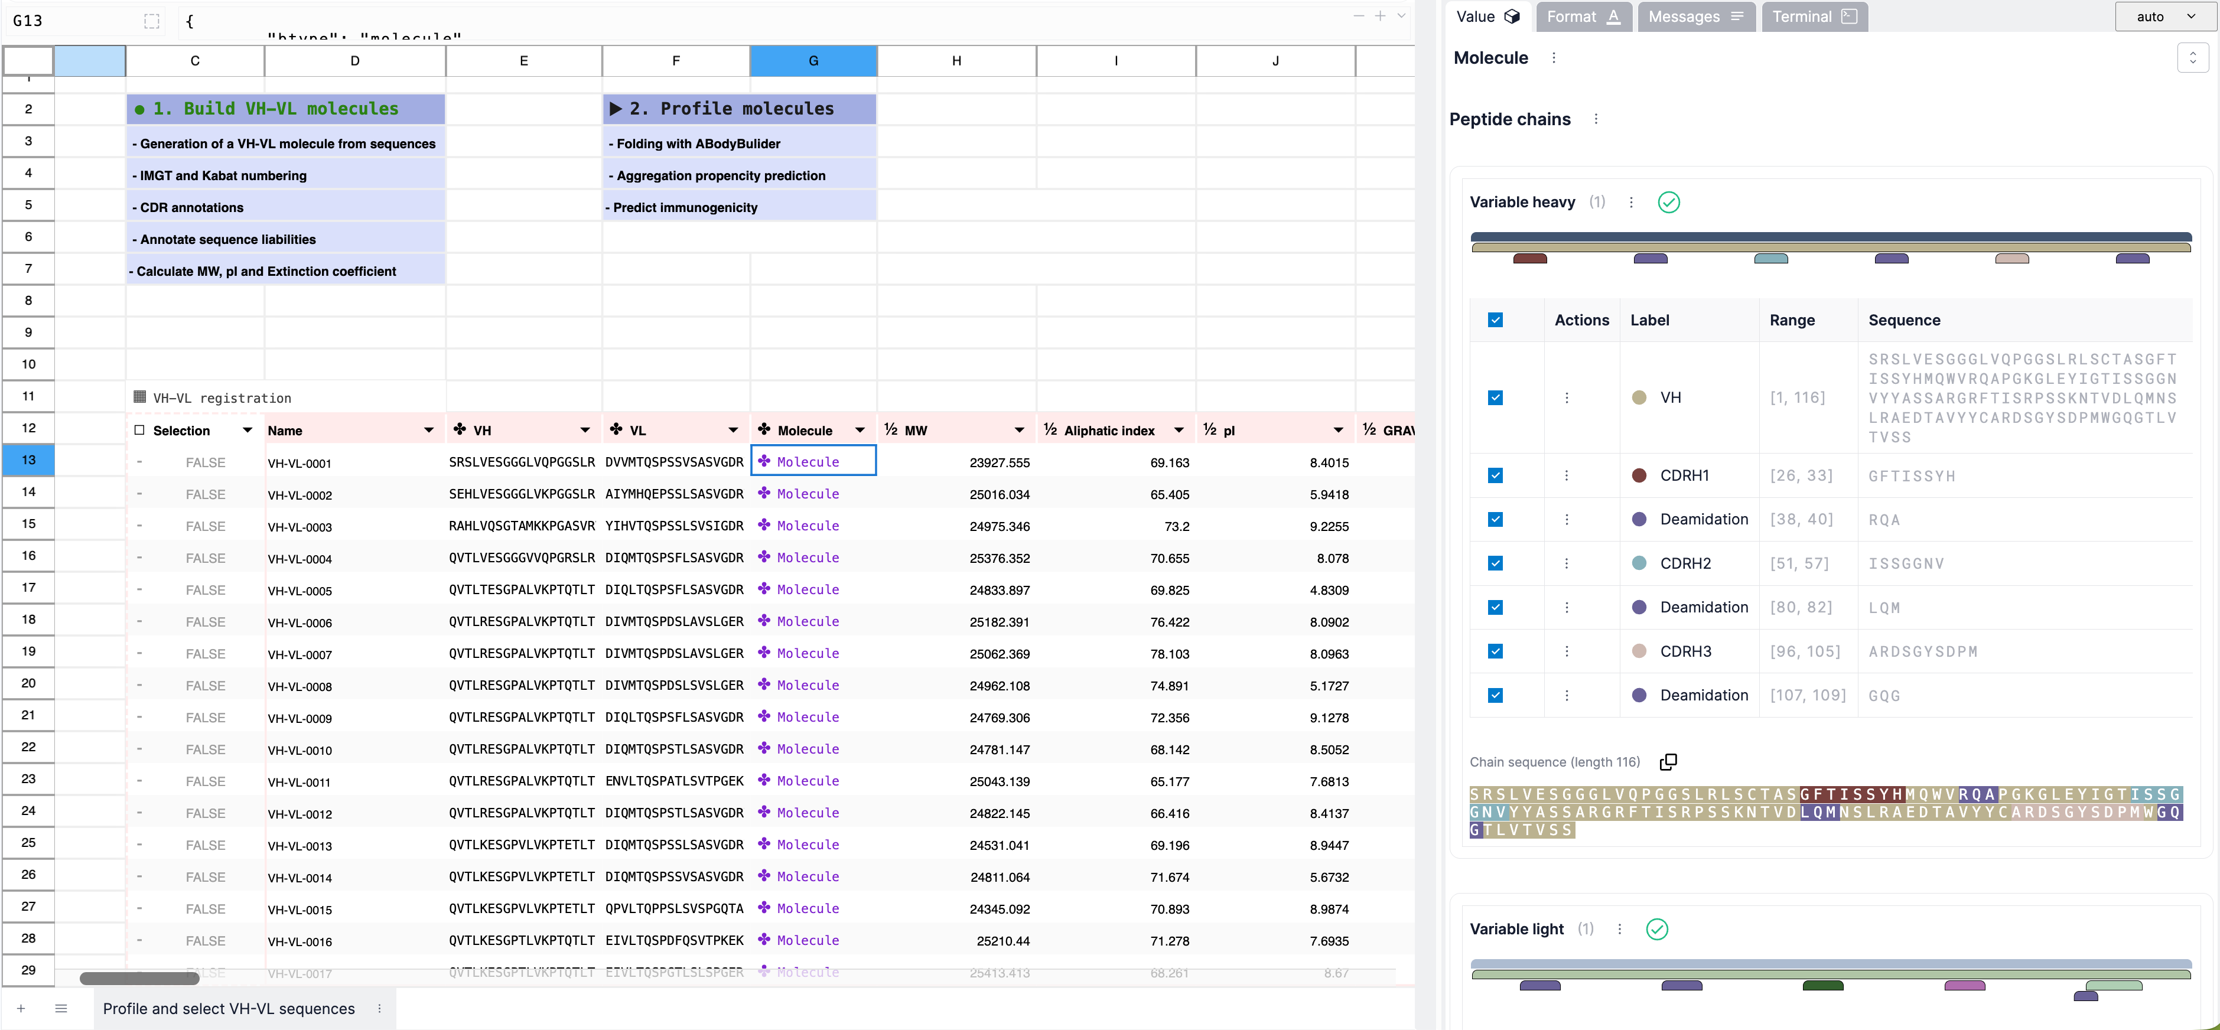
Task: Click the formula bar minus icon
Action: pyautogui.click(x=1358, y=15)
